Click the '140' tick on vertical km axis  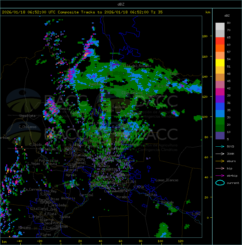205,77
